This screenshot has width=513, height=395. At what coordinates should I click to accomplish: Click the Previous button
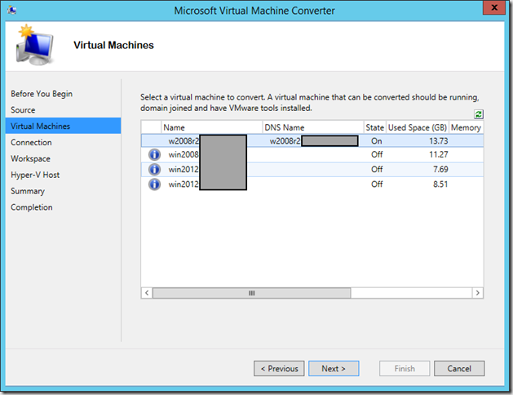point(279,369)
